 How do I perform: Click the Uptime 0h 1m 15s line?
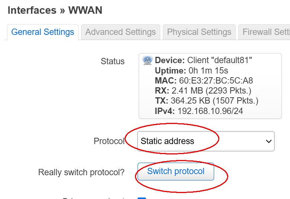coord(191,71)
